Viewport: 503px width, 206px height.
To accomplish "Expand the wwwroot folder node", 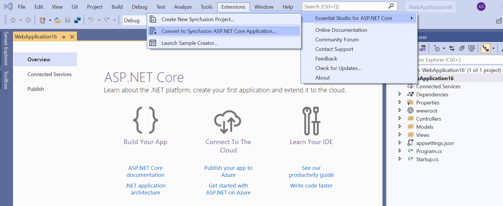I will tap(400, 110).
